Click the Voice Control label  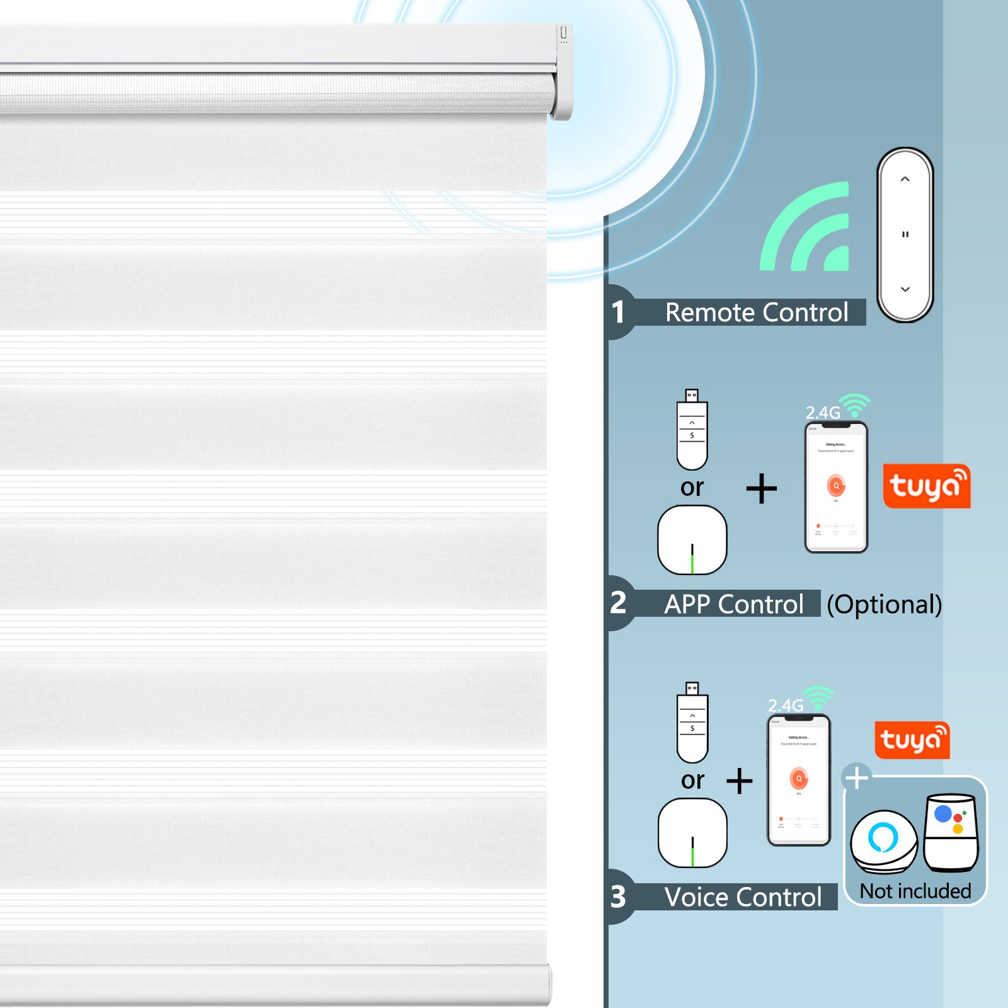pos(743,897)
